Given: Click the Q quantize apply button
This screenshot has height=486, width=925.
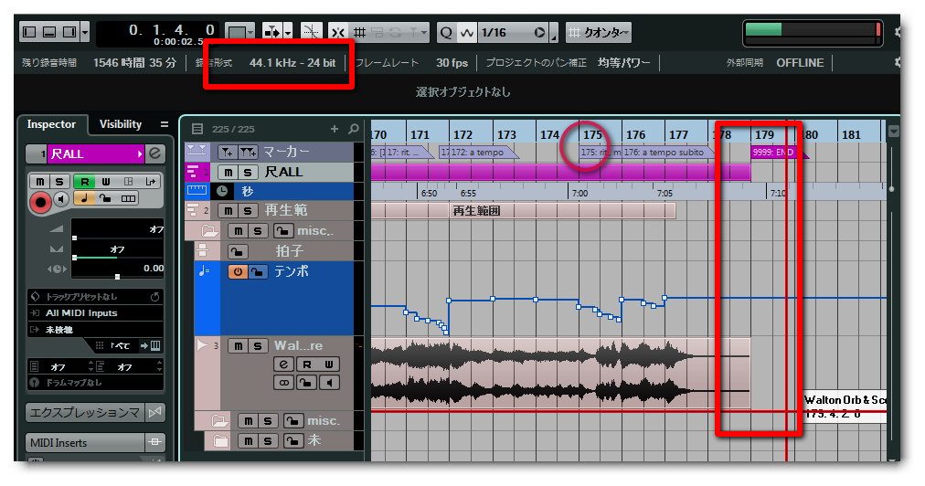Looking at the screenshot, I should click(x=446, y=33).
